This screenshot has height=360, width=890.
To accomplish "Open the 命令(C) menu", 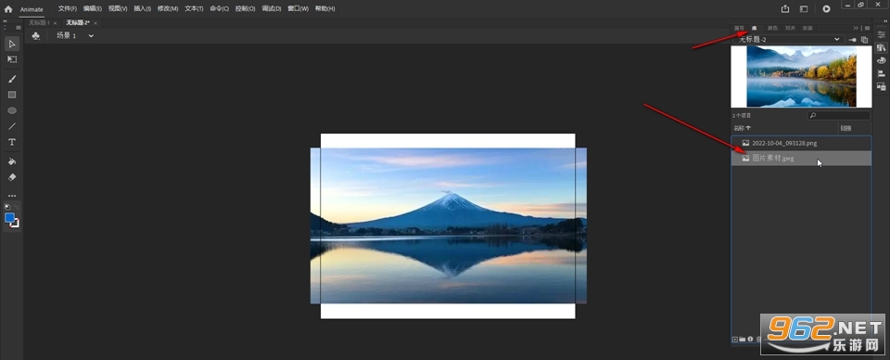I will [219, 9].
